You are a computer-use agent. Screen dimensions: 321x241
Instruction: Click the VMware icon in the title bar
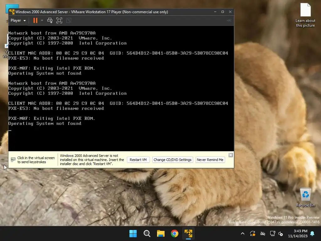tap(12, 12)
